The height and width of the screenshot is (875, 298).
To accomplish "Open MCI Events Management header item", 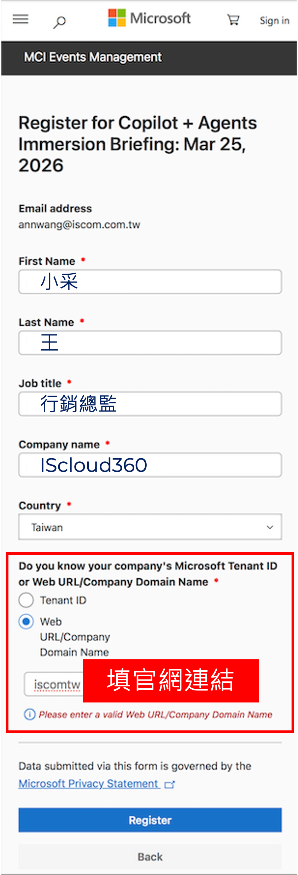I will (93, 57).
